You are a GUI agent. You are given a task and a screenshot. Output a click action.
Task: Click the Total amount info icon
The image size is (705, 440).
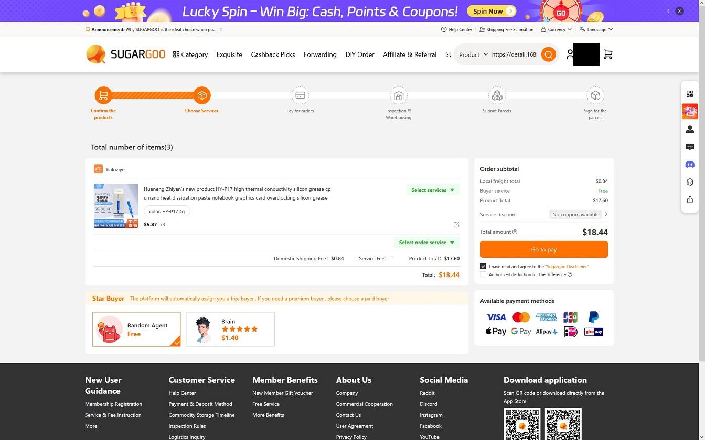(x=515, y=232)
